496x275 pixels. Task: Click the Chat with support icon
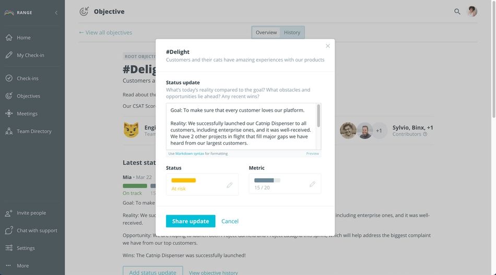coord(9,231)
